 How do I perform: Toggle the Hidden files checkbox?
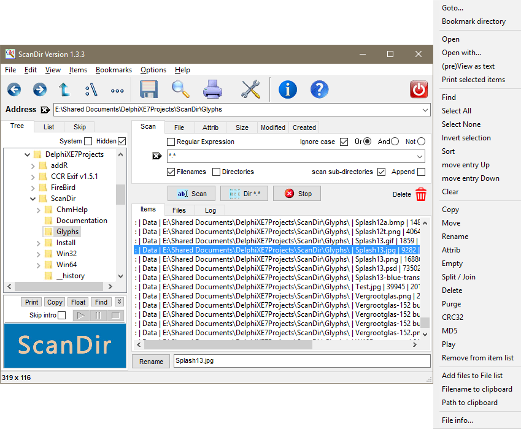click(x=122, y=141)
